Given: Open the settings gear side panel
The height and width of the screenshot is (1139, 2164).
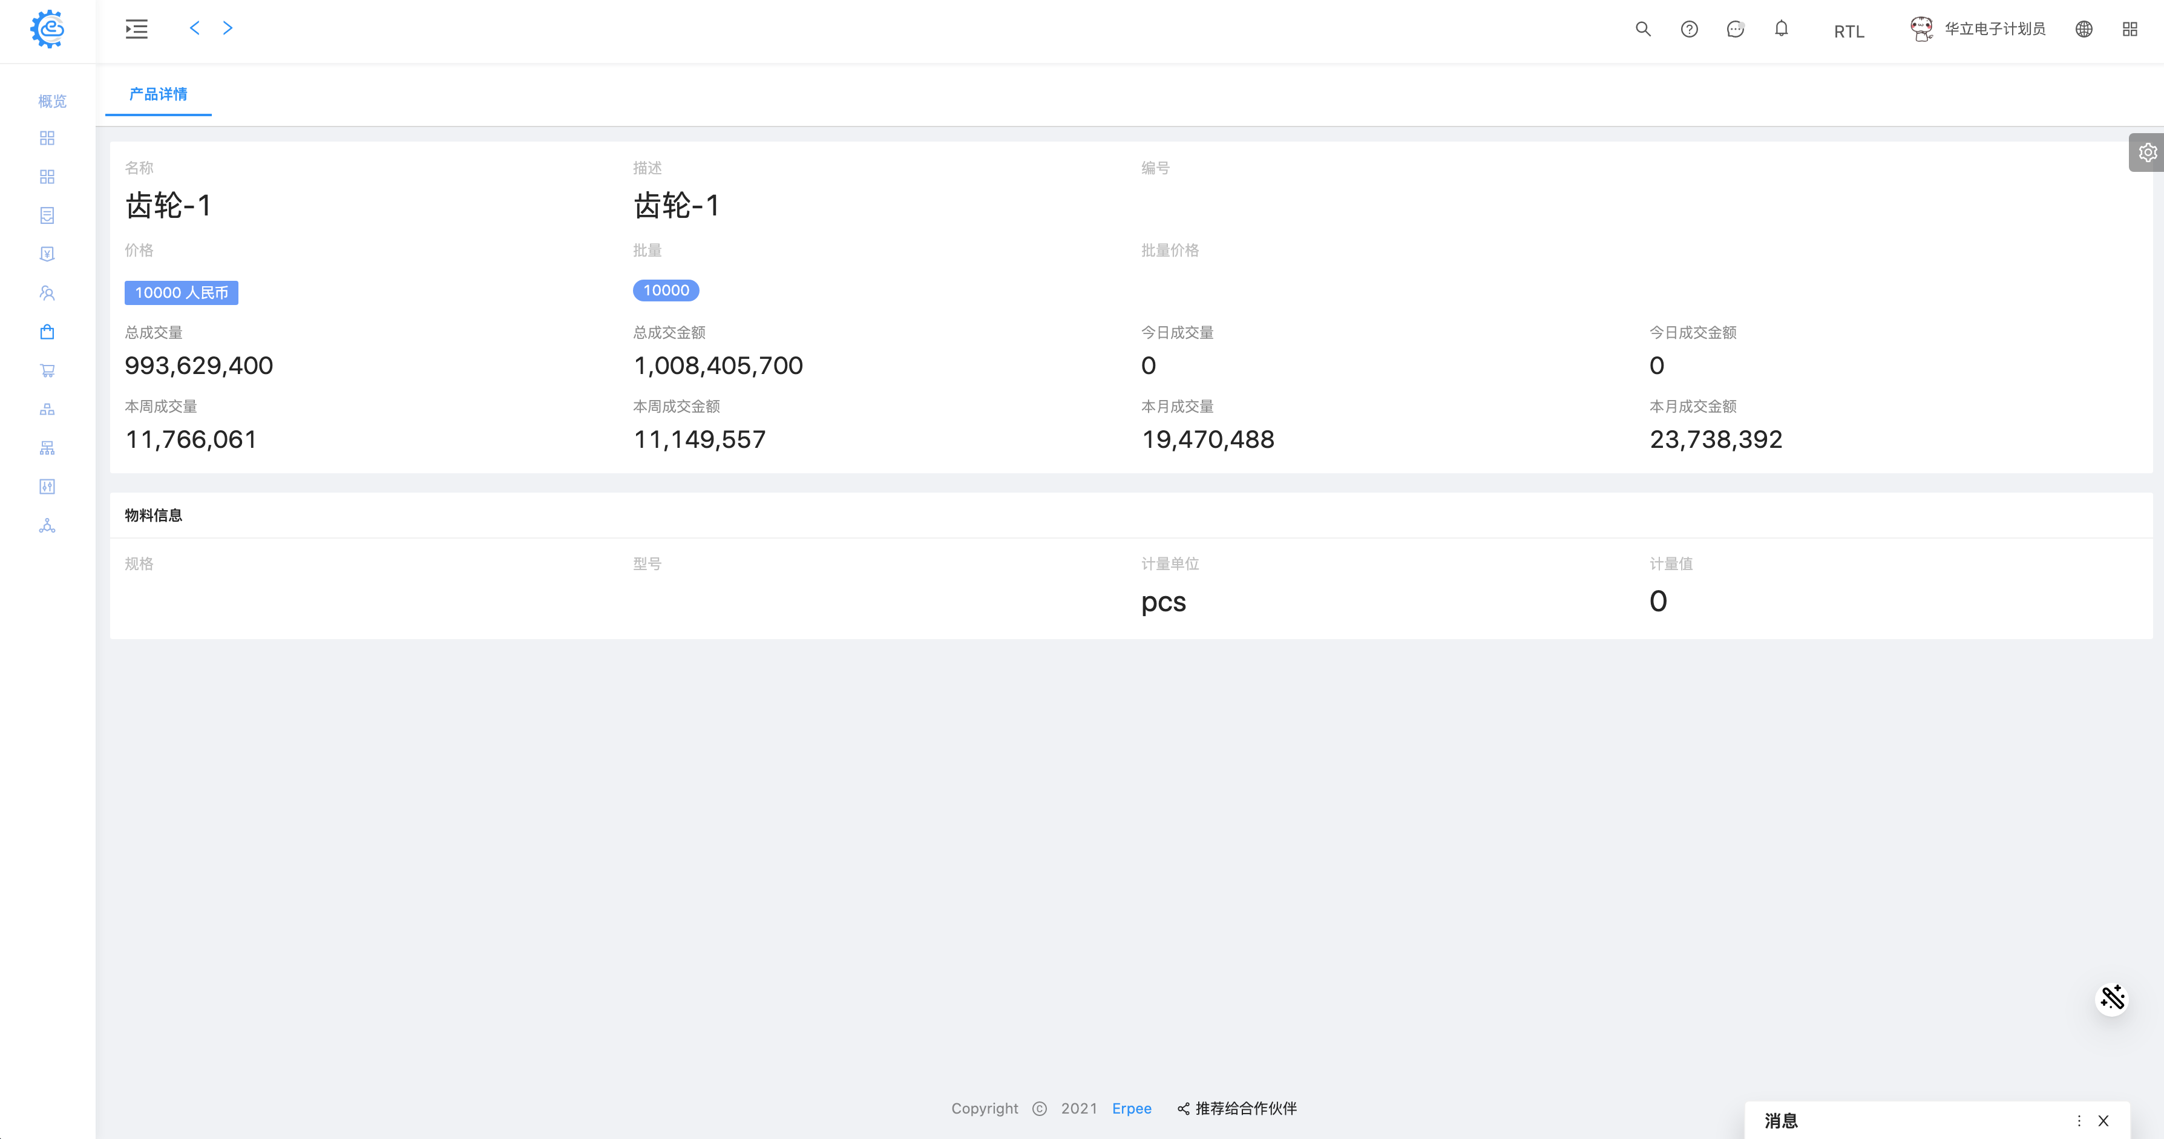Looking at the screenshot, I should (2147, 153).
